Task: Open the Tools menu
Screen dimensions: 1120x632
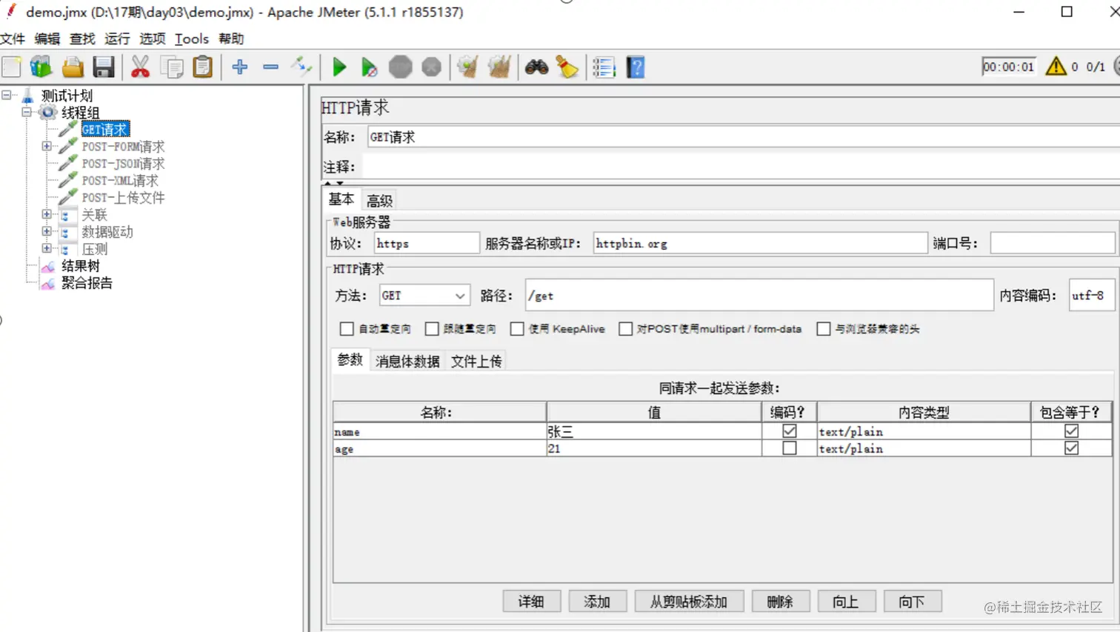Action: coord(192,39)
